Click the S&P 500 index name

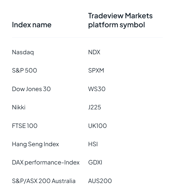(24, 70)
